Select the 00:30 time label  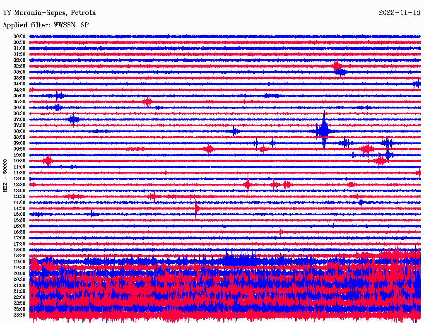(x=19, y=42)
